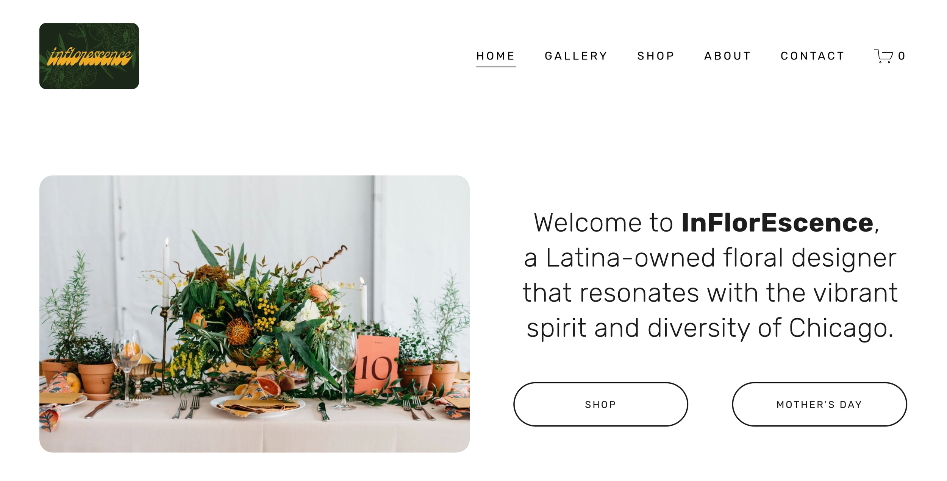Open the GALLERY page
This screenshot has height=481, width=947.
pos(576,56)
